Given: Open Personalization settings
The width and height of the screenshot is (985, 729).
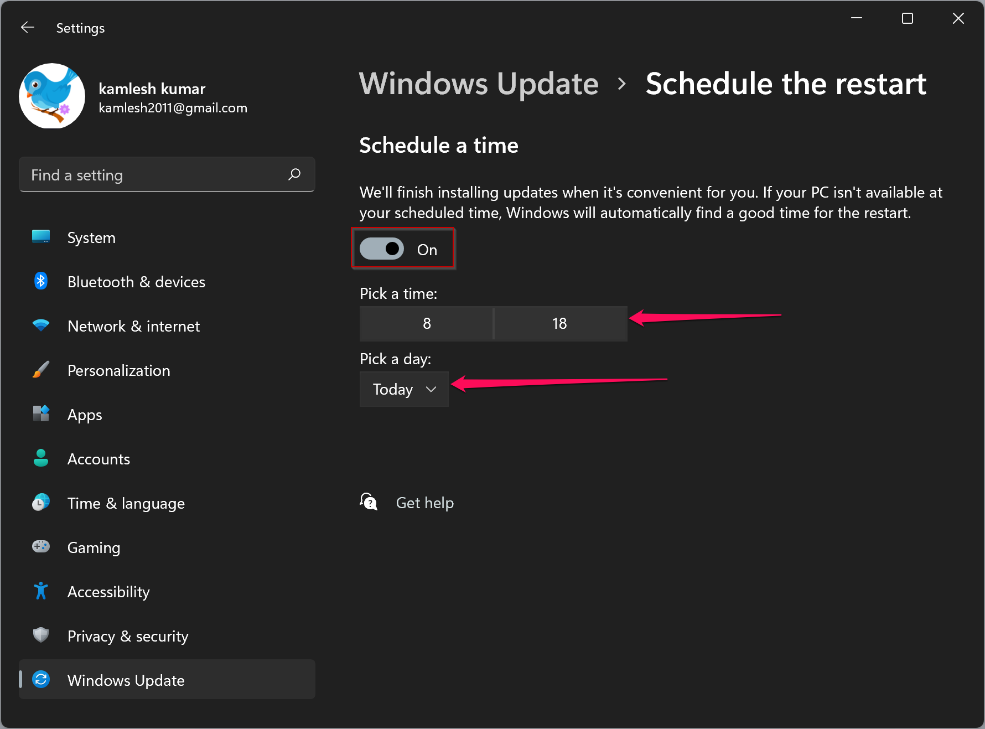Looking at the screenshot, I should pyautogui.click(x=167, y=370).
